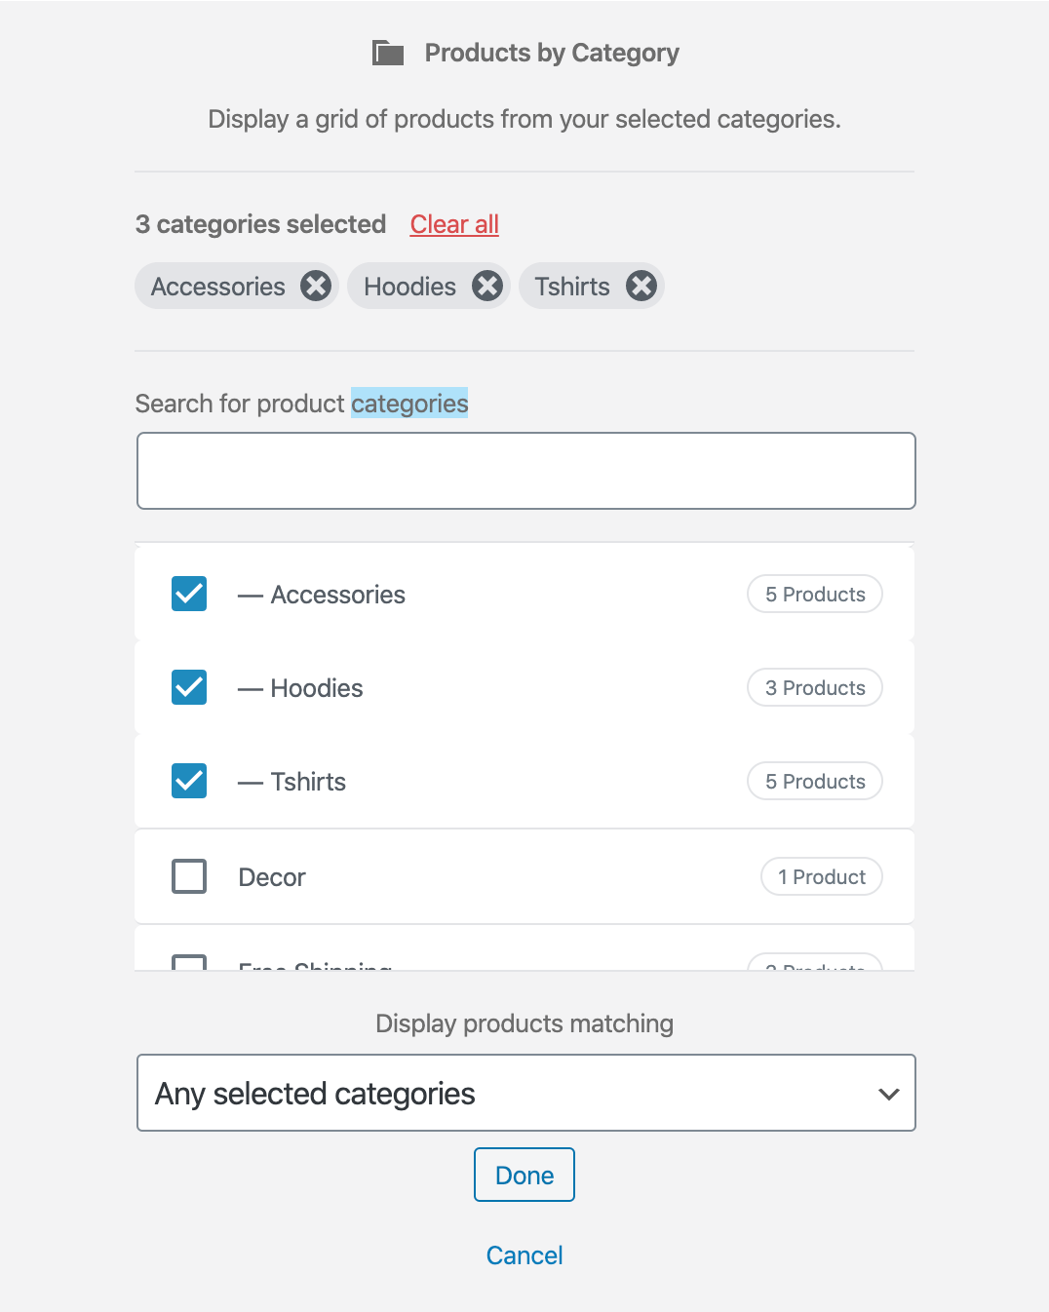Image resolution: width=1049 pixels, height=1312 pixels.
Task: Click the Clear all link
Action: tap(454, 224)
